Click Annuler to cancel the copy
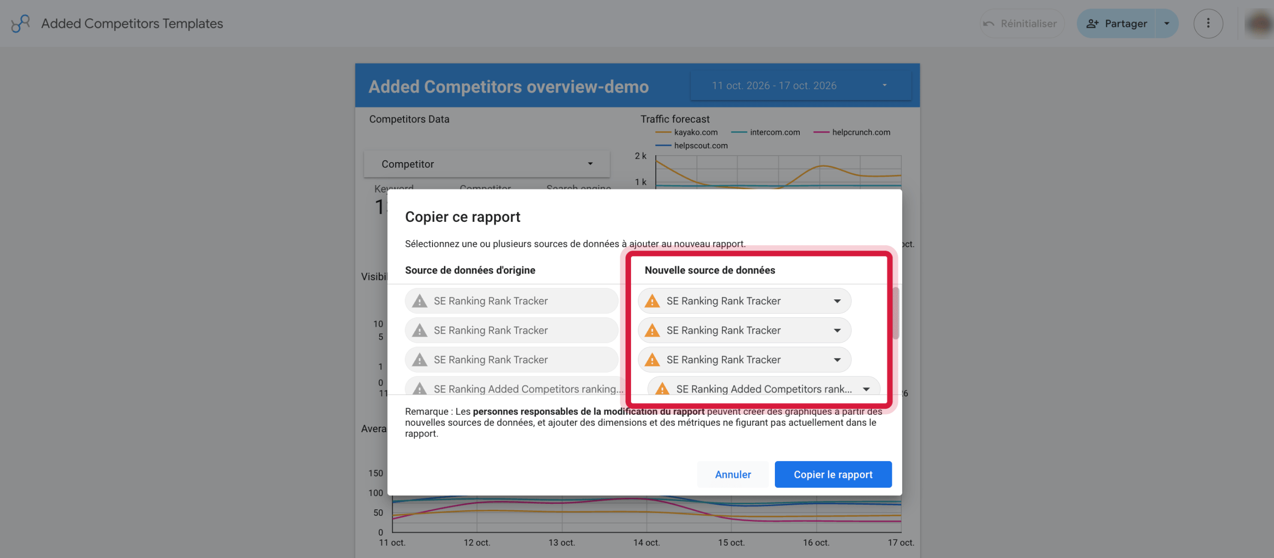 coord(733,474)
